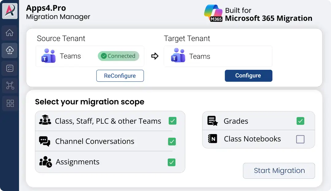The image size is (331, 191).
Task: Enable the Class Notebooks checkbox
Action: tap(300, 139)
